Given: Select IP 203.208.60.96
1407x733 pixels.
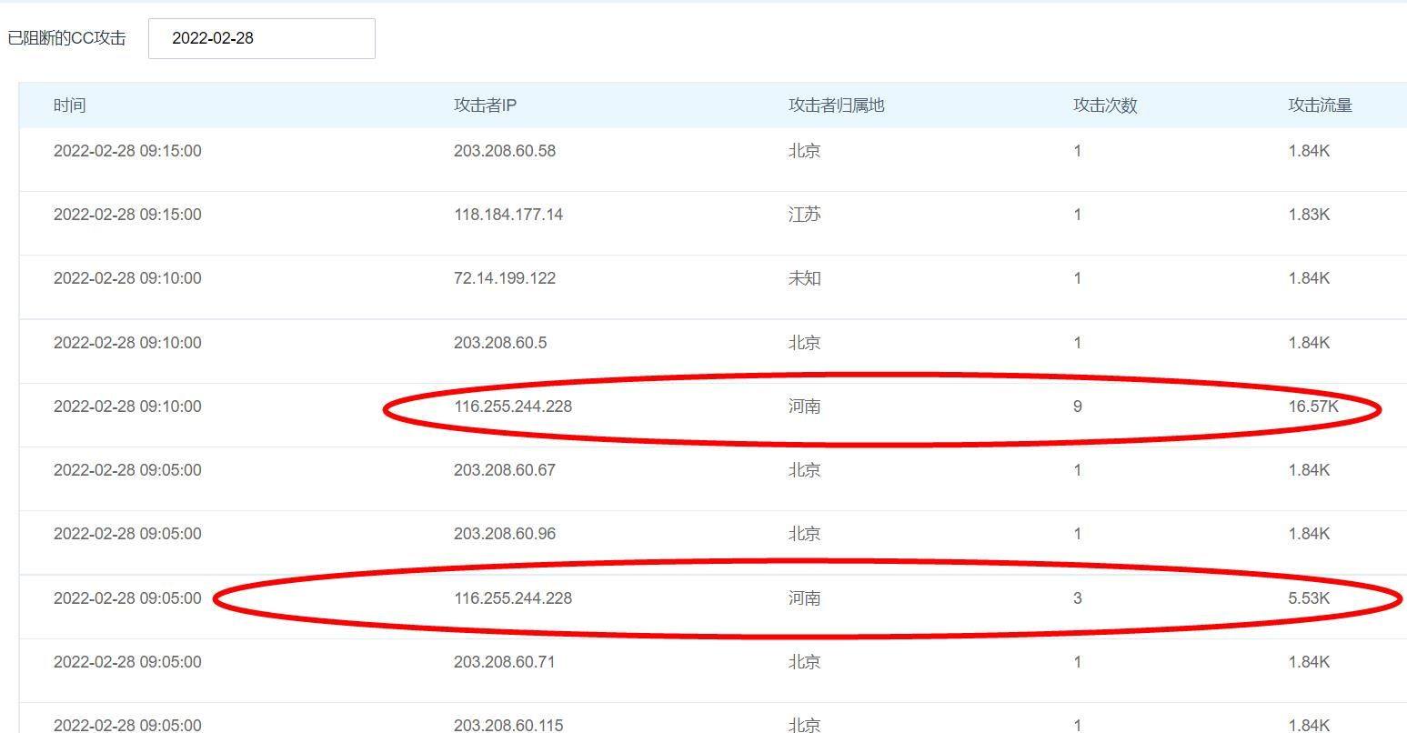Looking at the screenshot, I should click(505, 534).
